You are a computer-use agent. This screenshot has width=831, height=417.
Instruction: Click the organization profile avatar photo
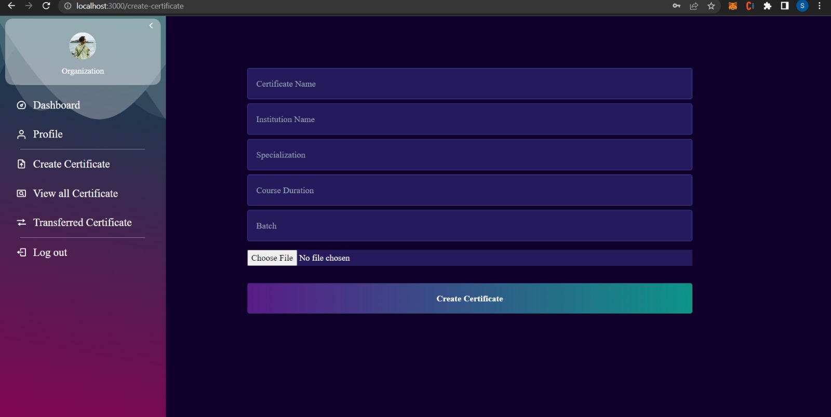[83, 46]
